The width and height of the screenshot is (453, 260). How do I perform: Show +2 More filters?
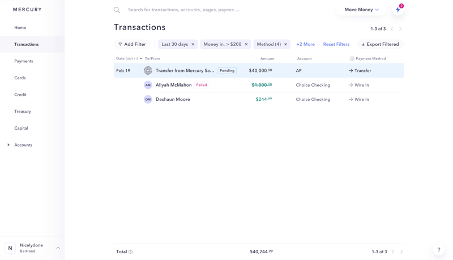[305, 44]
